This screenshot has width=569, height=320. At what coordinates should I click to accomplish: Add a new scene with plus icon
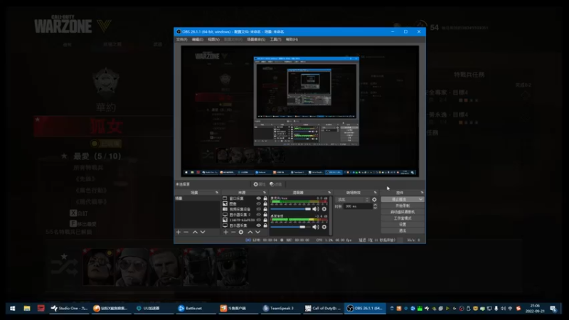179,233
